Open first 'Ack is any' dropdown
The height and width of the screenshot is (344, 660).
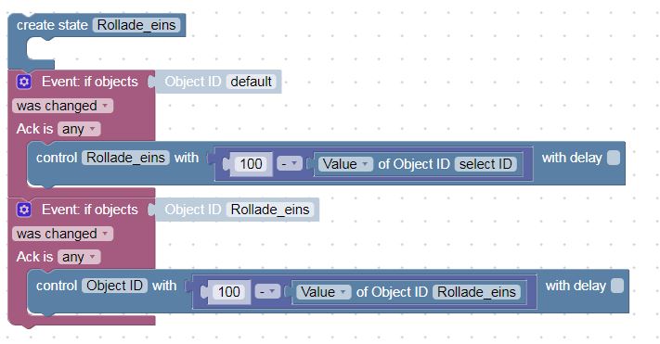[x=79, y=129]
